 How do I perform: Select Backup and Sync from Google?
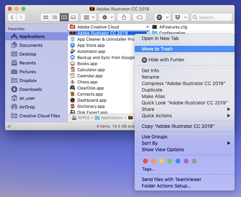pyautogui.click(x=101, y=58)
